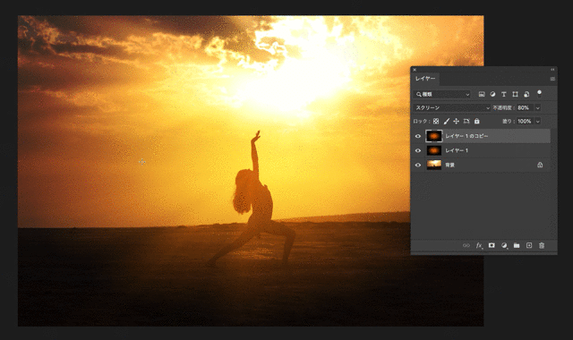Open the 不透明度 opacity slider arrow
The width and height of the screenshot is (573, 340).
coord(537,107)
